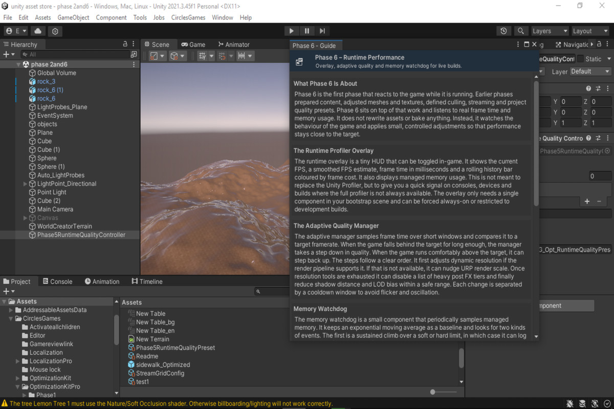Open the Layers dropdown in top toolbar
The width and height of the screenshot is (614, 409).
tap(550, 31)
